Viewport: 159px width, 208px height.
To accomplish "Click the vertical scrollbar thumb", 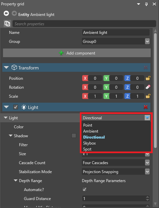I will [x=155, y=90].
